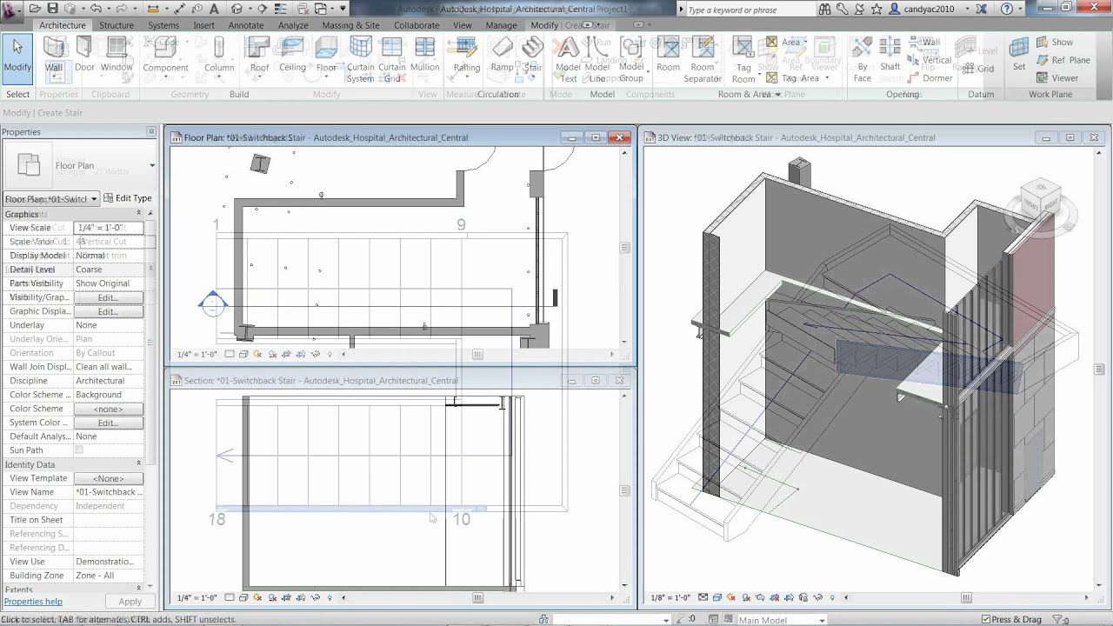The height and width of the screenshot is (626, 1113).
Task: Toggle the Press & Drag checkbox
Action: (987, 620)
